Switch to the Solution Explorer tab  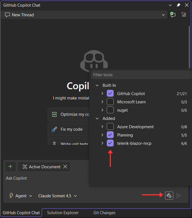pos(63,213)
